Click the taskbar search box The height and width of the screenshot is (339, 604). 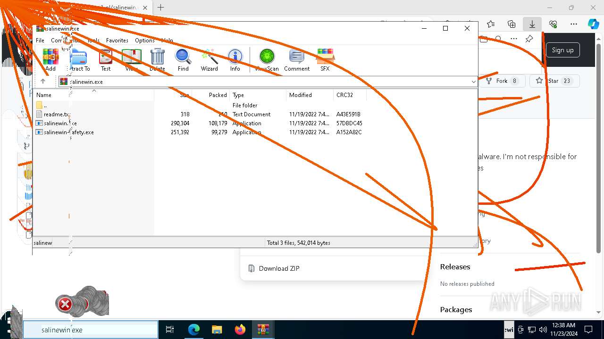[91, 330]
